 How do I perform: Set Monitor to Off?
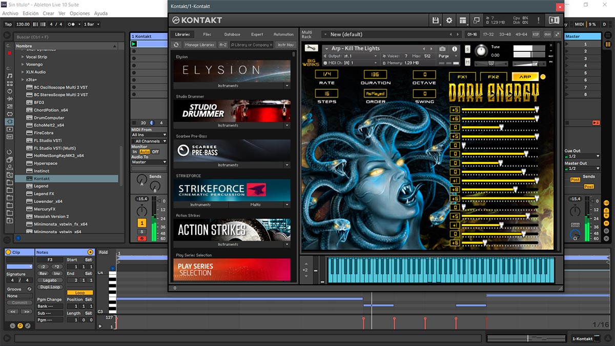[x=155, y=152]
